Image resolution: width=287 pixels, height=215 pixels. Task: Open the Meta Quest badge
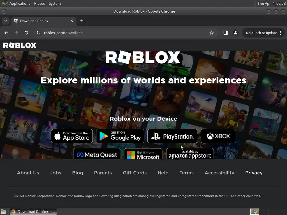tap(97, 154)
